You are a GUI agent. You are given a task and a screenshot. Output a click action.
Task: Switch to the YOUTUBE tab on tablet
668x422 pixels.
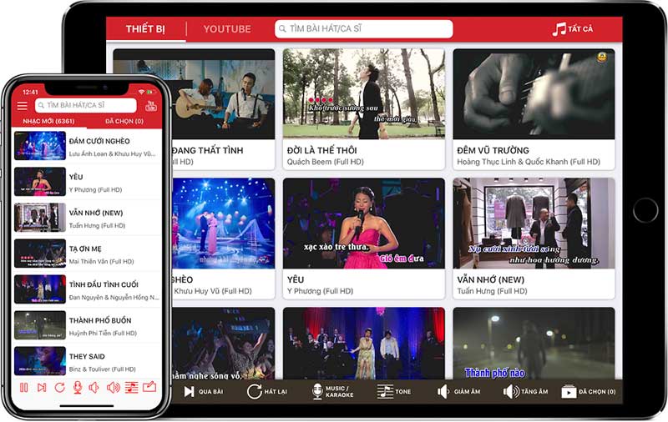[x=227, y=29]
